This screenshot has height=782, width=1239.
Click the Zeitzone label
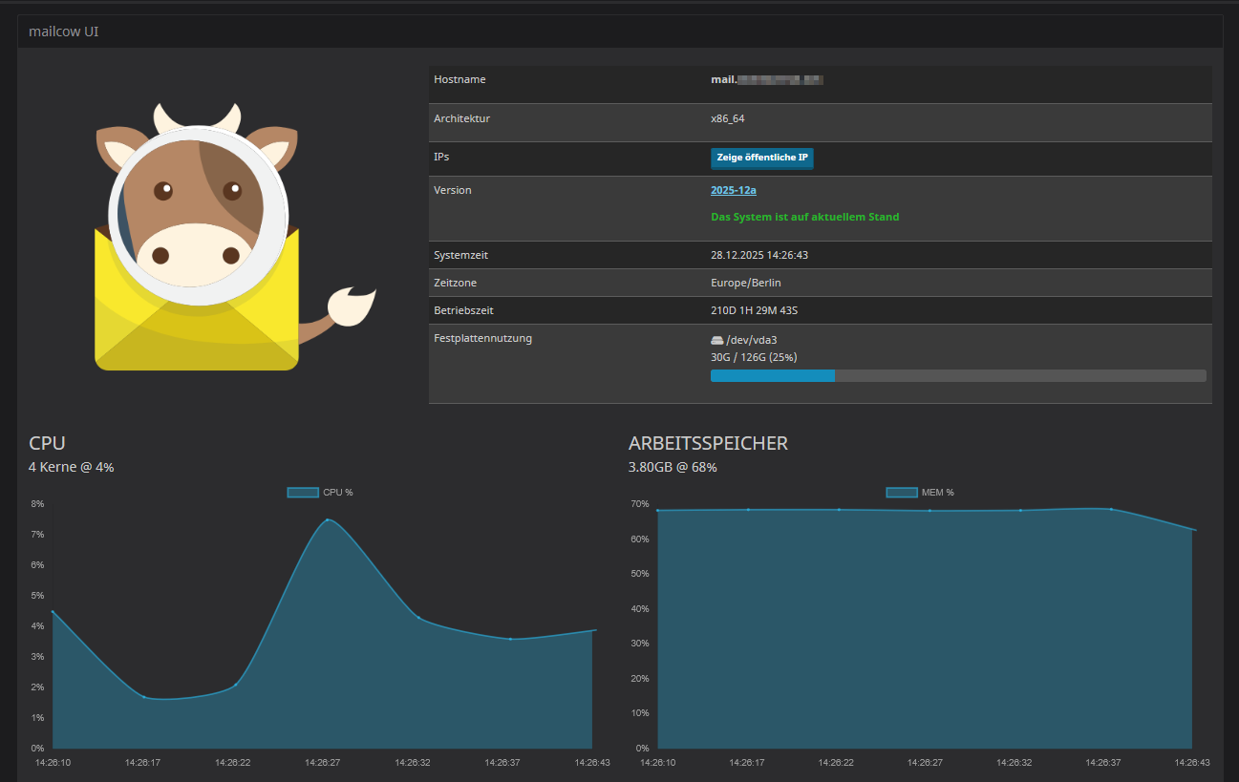pyautogui.click(x=455, y=283)
